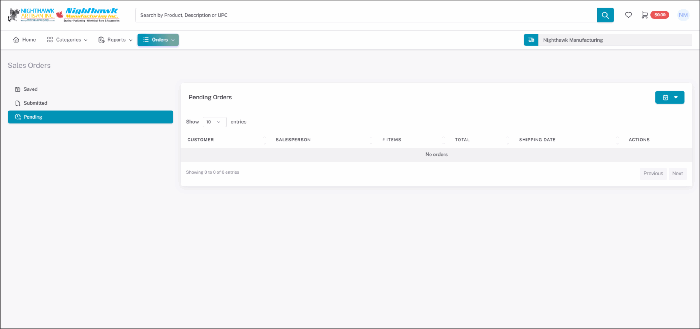700x329 pixels.
Task: Open the shopping cart icon
Action: pos(644,15)
